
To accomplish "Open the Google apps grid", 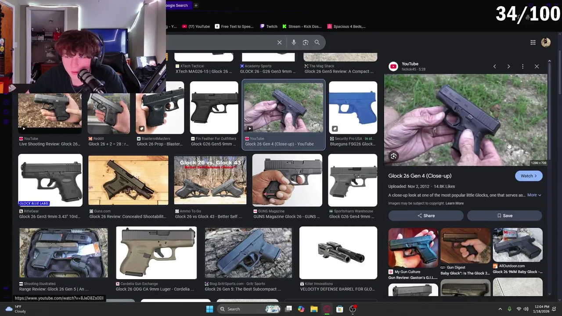I will (x=533, y=43).
